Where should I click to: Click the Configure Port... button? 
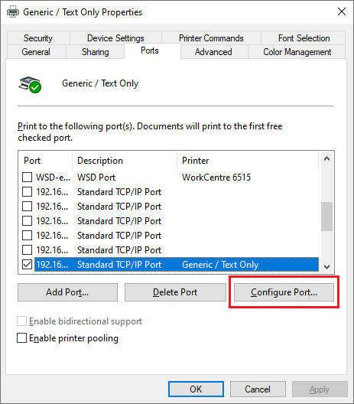[x=284, y=292]
